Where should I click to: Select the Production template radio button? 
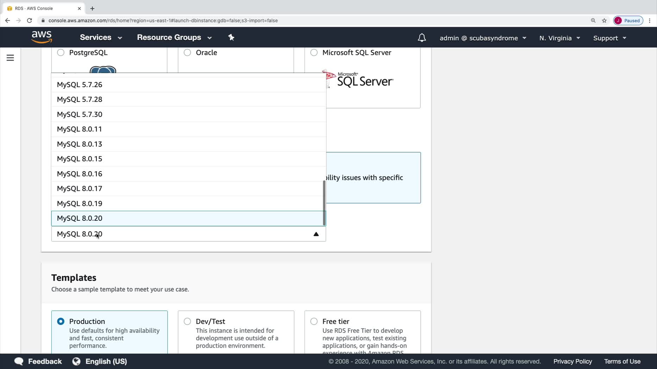(61, 321)
